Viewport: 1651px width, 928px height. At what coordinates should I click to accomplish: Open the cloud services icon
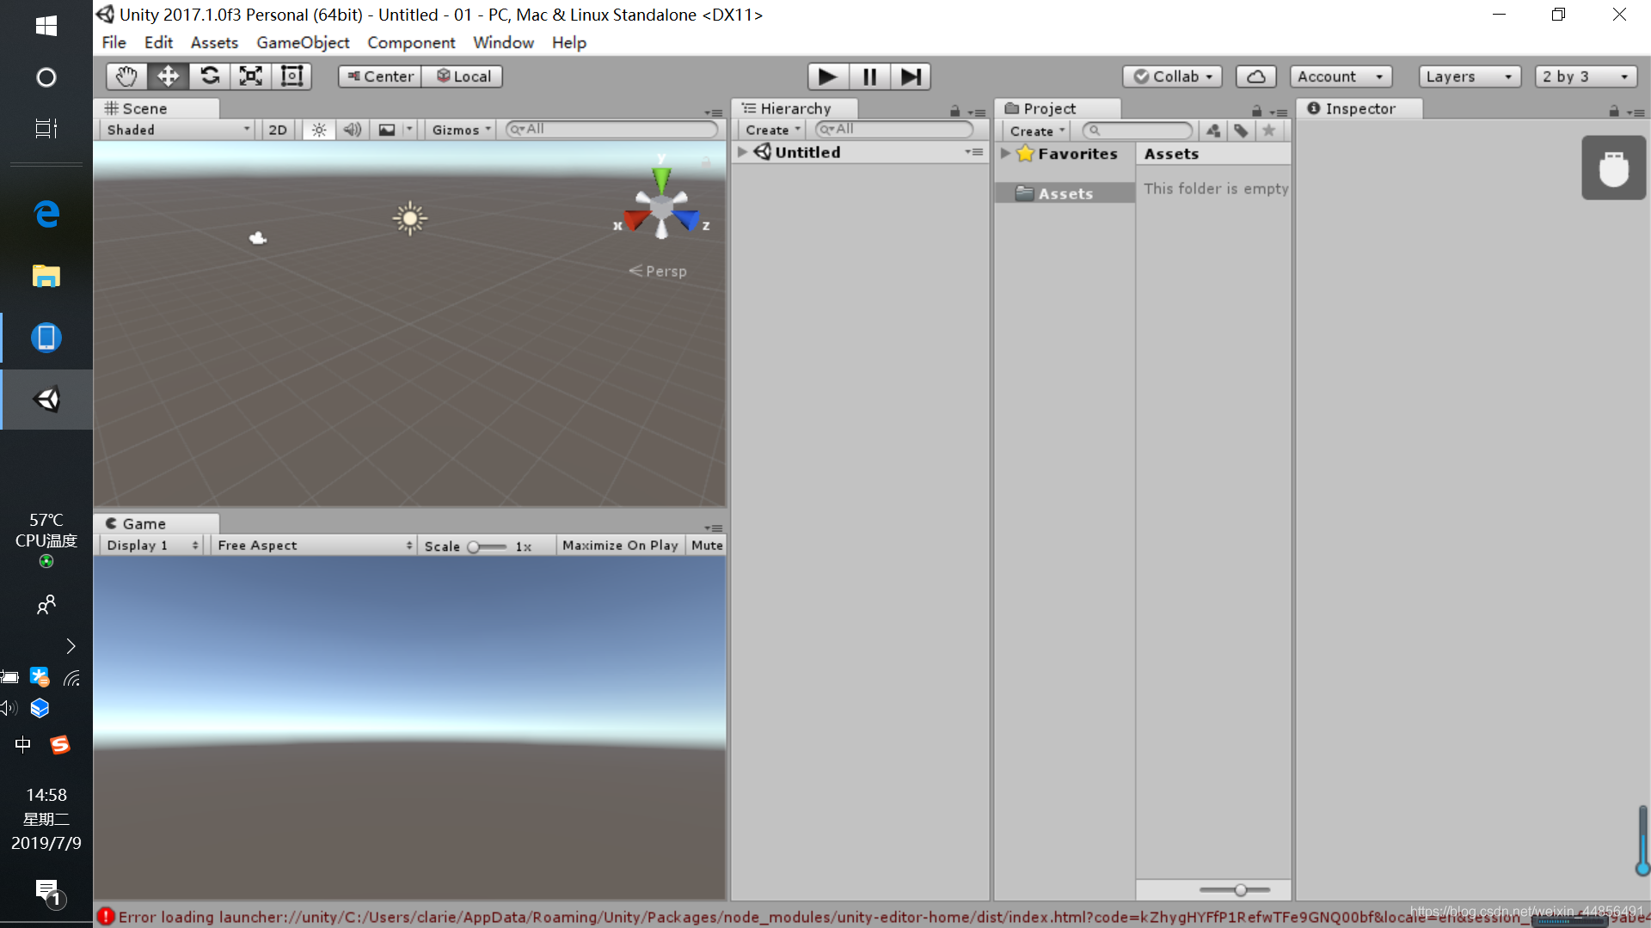tap(1255, 76)
